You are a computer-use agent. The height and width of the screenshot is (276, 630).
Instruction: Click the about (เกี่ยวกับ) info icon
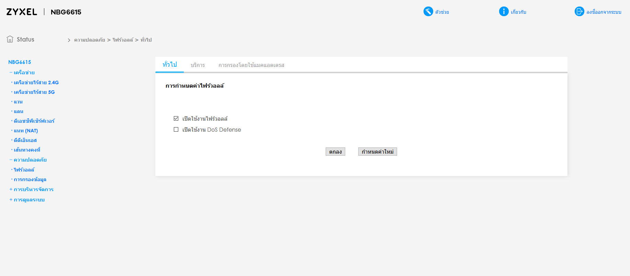tap(504, 12)
